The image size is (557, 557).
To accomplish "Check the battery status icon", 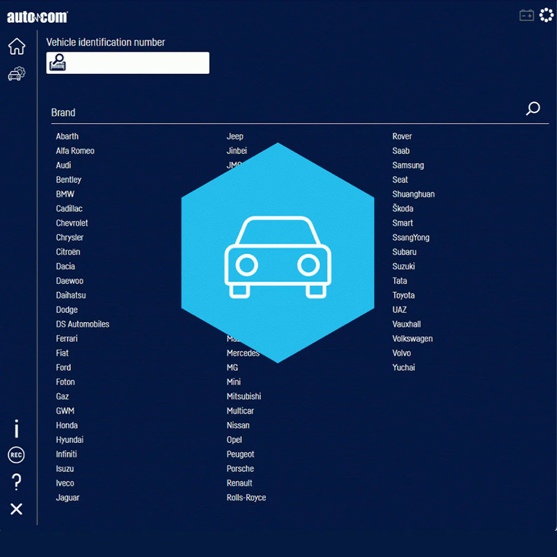I will tap(526, 16).
